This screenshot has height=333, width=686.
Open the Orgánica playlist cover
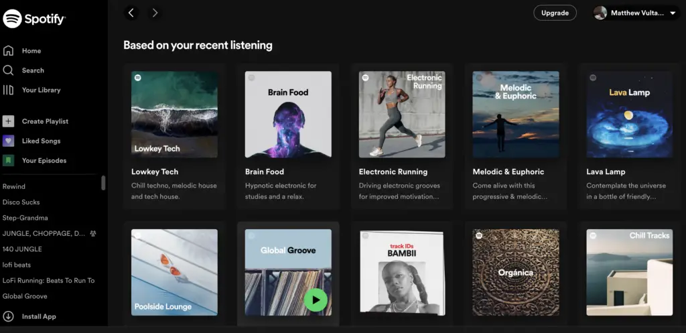pyautogui.click(x=516, y=272)
